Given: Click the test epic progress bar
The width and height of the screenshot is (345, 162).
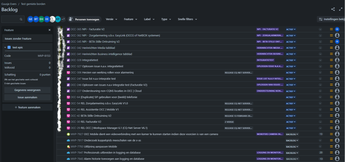Looking at the screenshot, I should (27, 51).
